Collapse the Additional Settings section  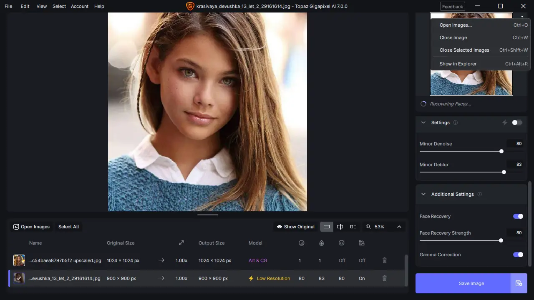pyautogui.click(x=423, y=194)
